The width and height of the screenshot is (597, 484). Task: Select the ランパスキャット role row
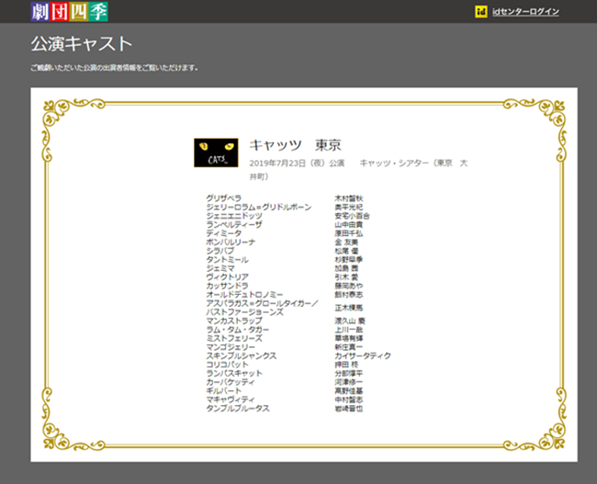234,373
